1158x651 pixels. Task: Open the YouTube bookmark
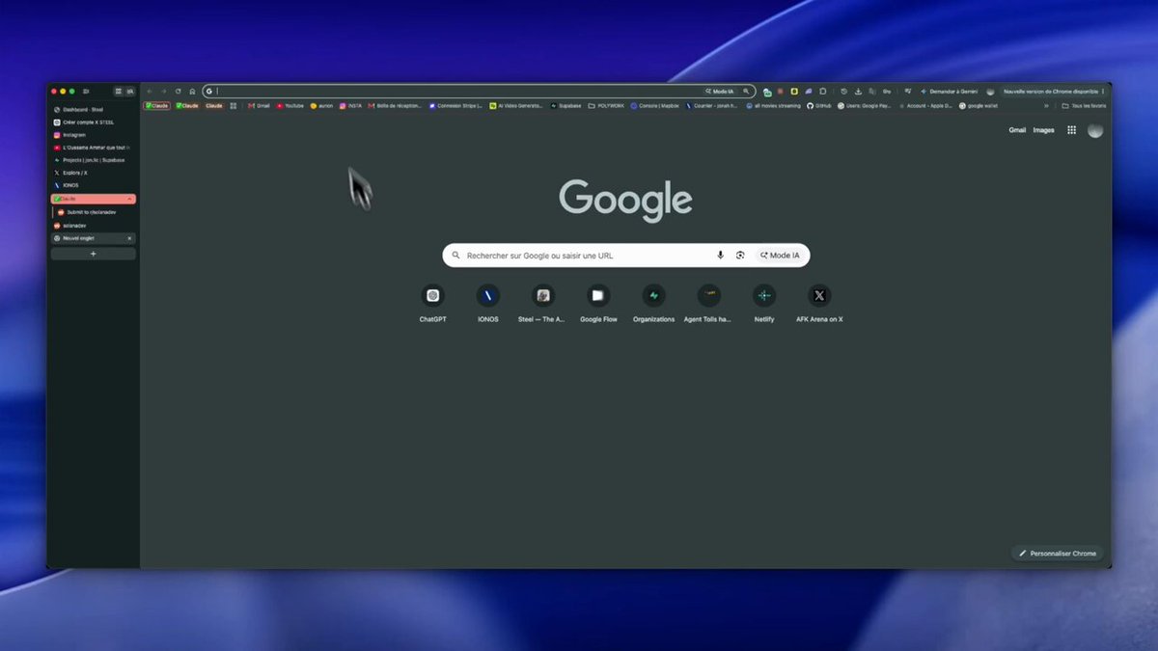[x=290, y=105]
